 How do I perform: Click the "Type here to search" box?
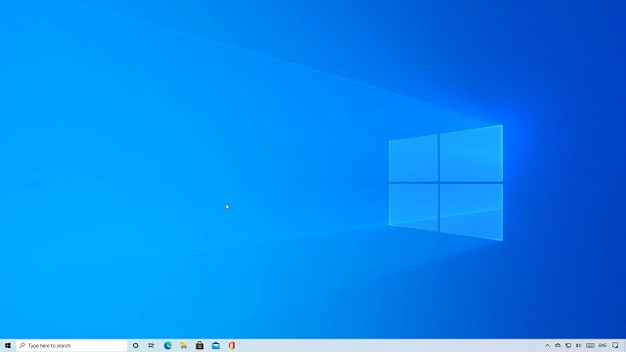71,345
